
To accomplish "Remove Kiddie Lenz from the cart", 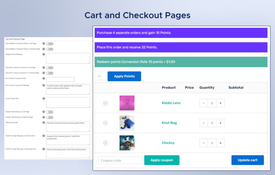I will click(x=105, y=103).
